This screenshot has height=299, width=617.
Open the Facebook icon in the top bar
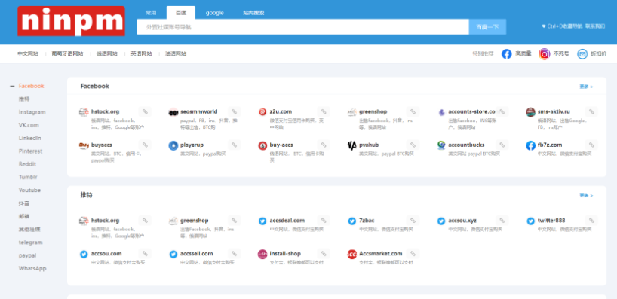(x=506, y=54)
